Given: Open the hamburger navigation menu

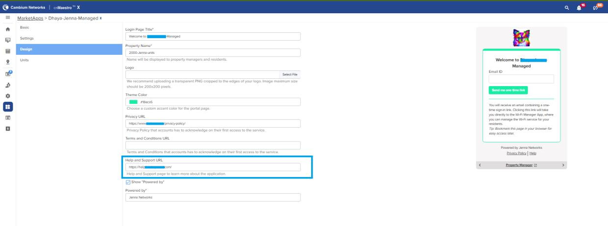Looking at the screenshot, I should pyautogui.click(x=7, y=18).
